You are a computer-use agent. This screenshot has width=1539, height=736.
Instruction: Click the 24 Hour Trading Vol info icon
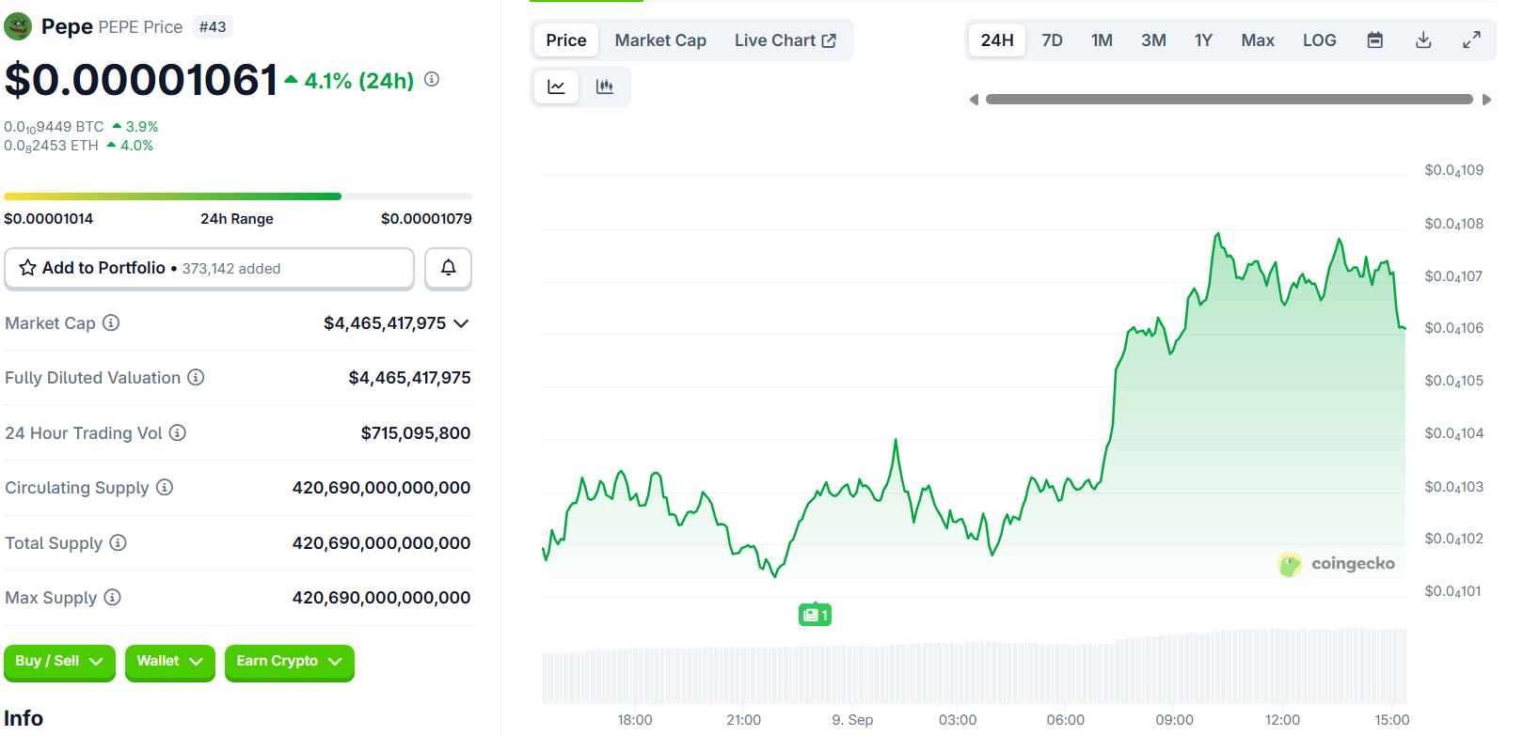point(178,432)
